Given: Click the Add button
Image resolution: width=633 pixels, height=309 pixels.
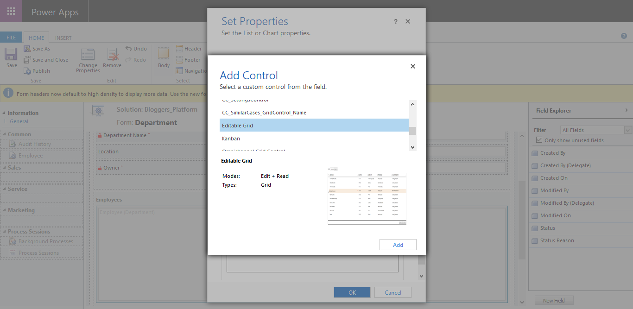Looking at the screenshot, I should [398, 245].
